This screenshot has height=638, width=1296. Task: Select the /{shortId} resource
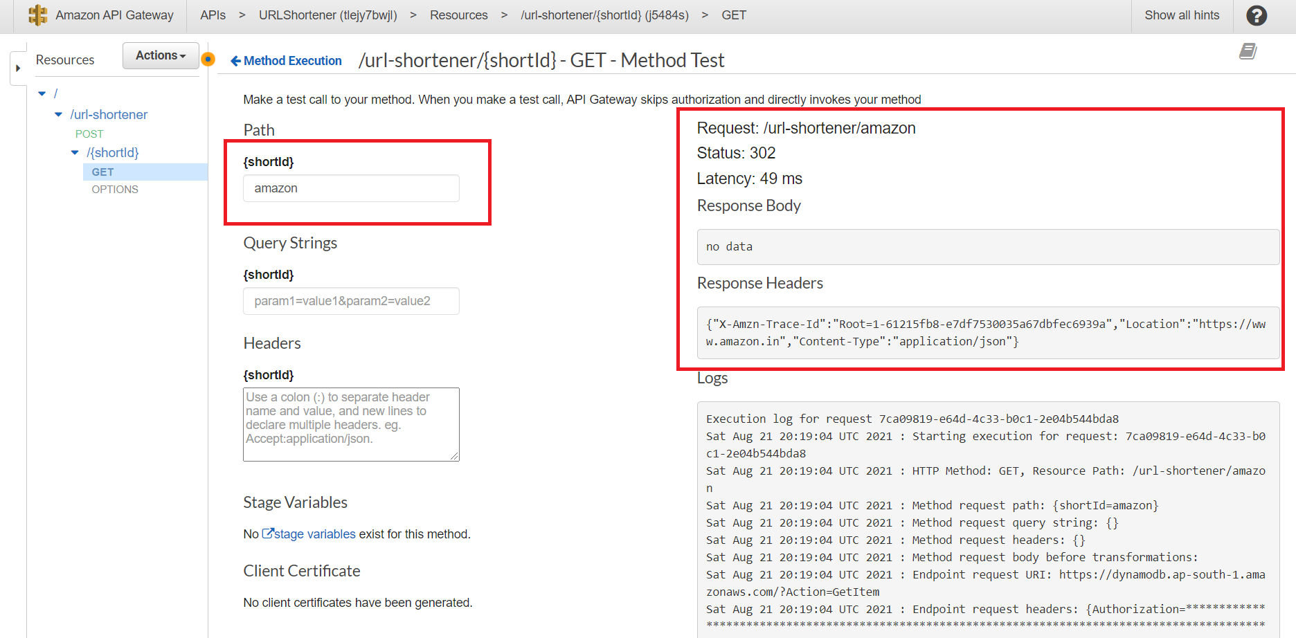point(113,153)
